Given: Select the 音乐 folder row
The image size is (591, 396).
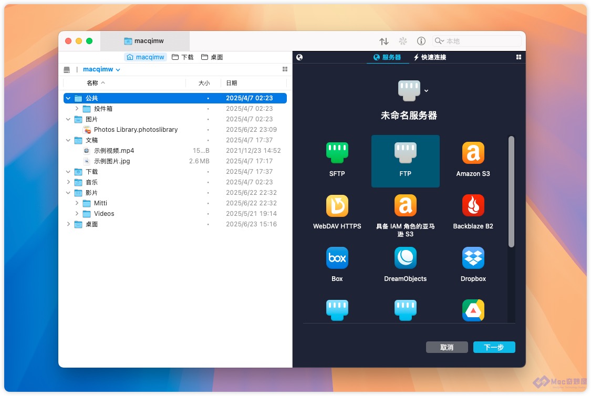Looking at the screenshot, I should point(175,182).
